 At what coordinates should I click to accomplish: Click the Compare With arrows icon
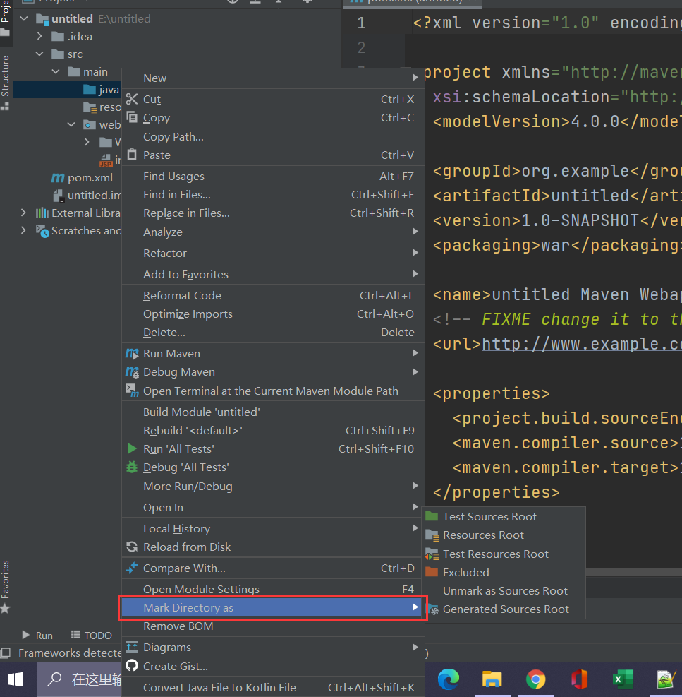[132, 568]
